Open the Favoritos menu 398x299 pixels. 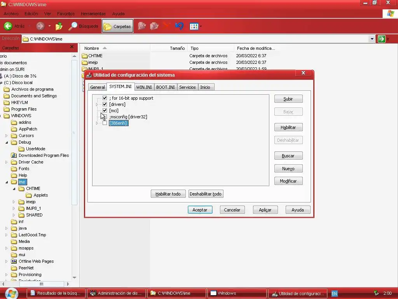[x=66, y=14]
